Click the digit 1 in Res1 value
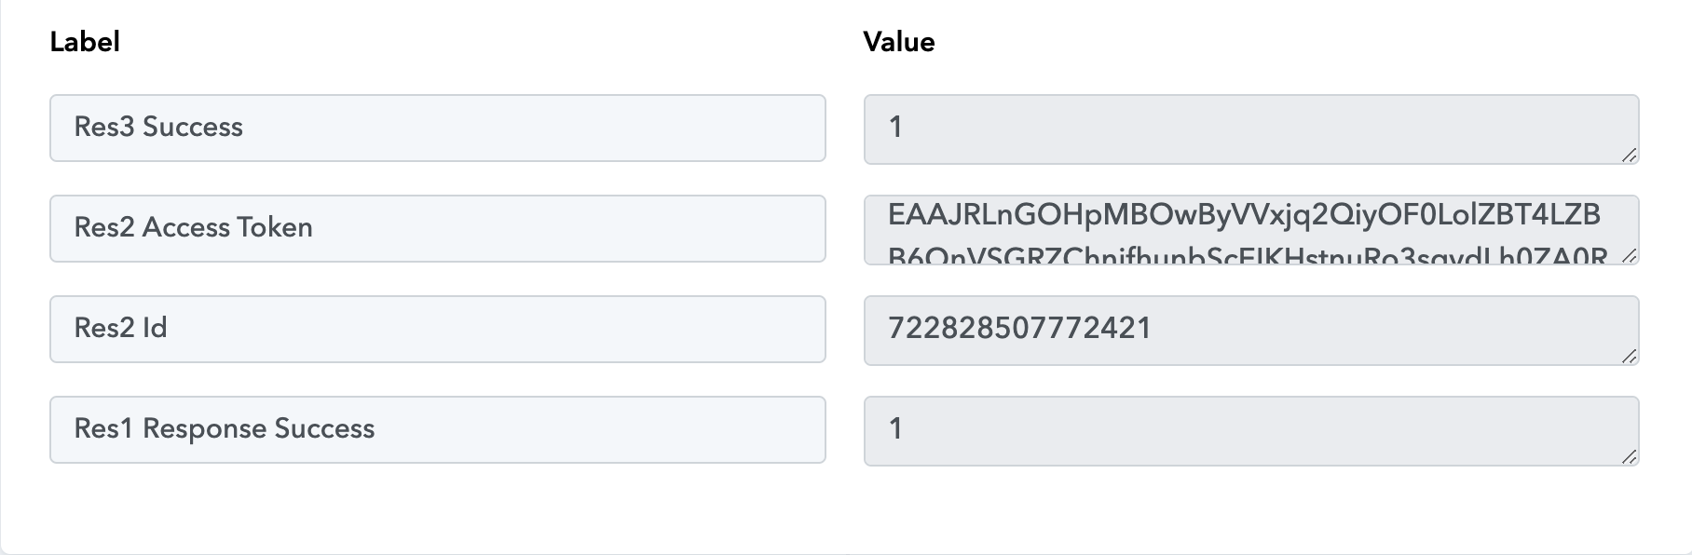 tap(895, 428)
